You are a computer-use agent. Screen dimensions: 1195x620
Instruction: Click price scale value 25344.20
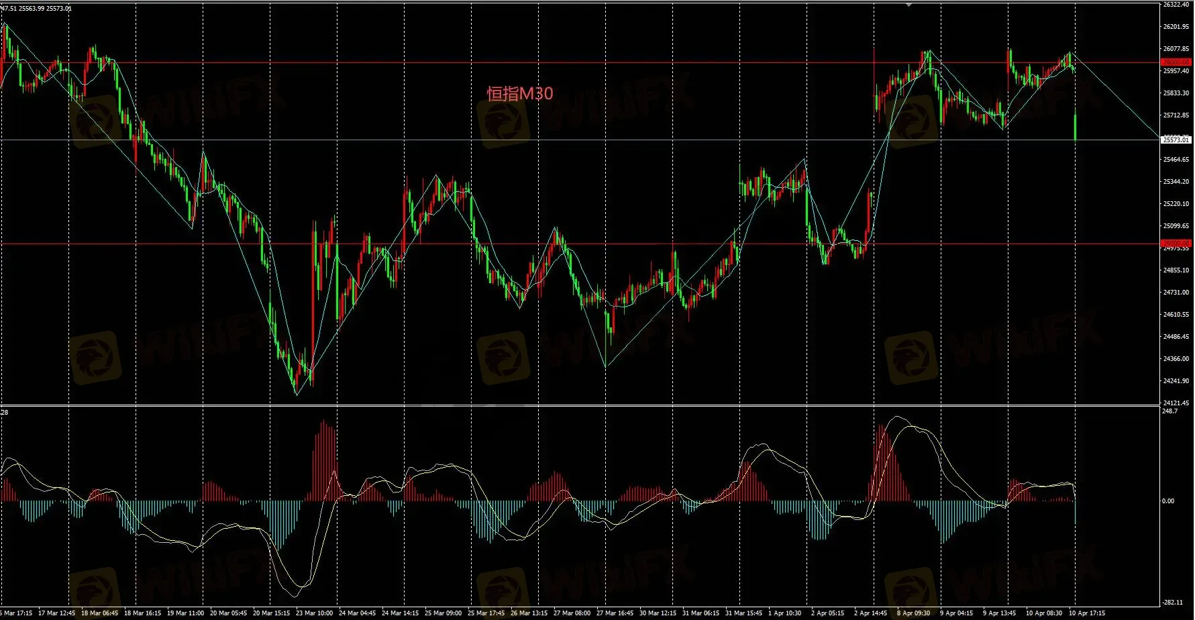(x=1176, y=182)
